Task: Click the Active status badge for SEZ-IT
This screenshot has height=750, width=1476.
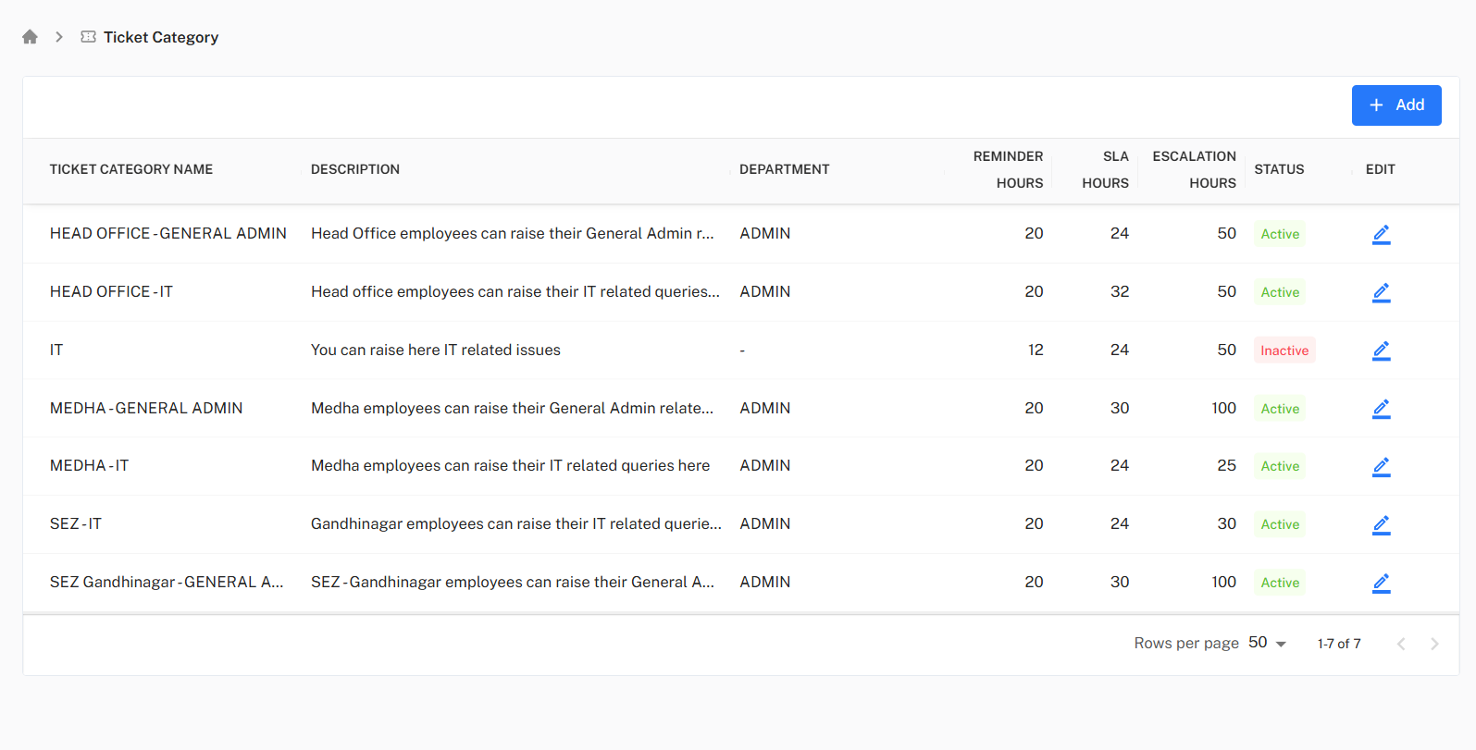Action: (x=1280, y=524)
